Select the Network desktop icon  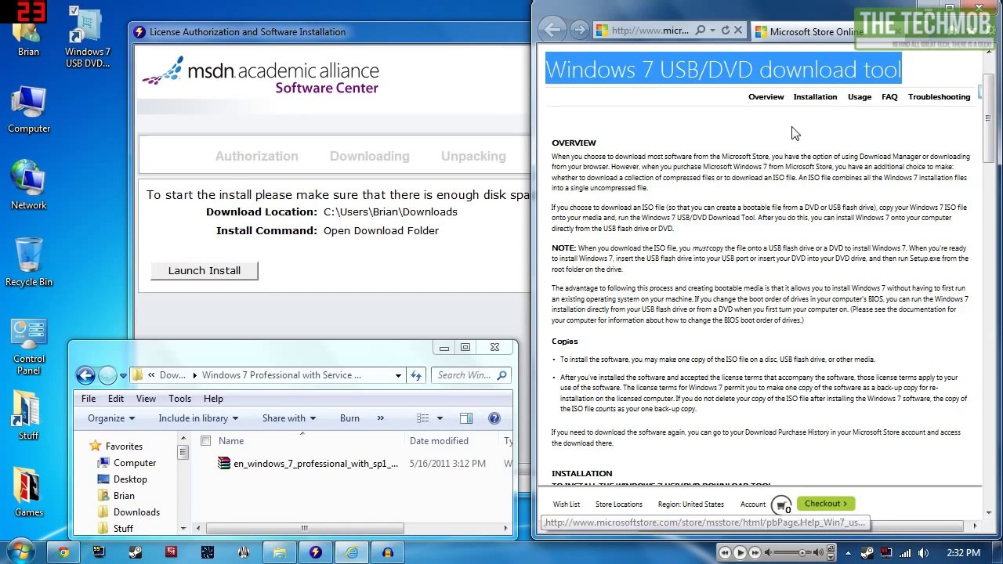click(29, 185)
